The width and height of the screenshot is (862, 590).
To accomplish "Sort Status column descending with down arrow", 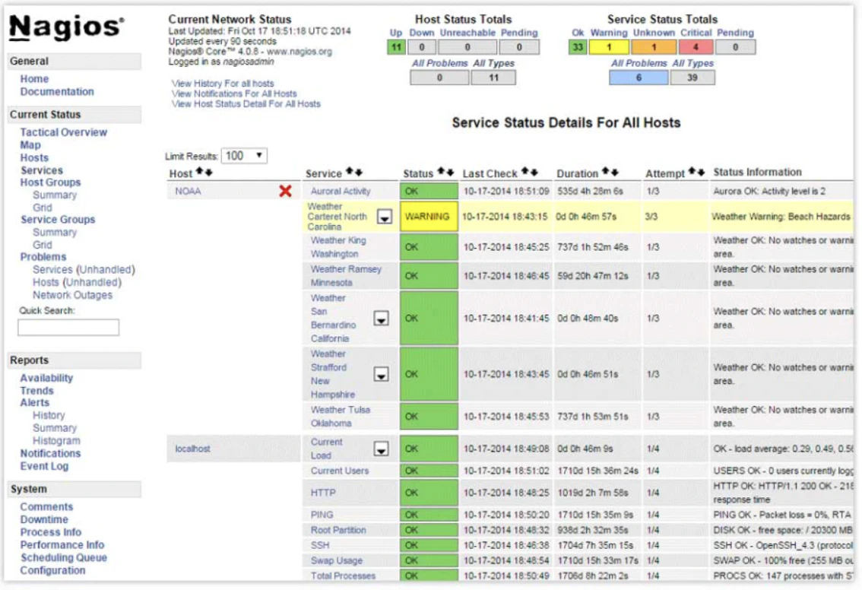I will pos(450,172).
